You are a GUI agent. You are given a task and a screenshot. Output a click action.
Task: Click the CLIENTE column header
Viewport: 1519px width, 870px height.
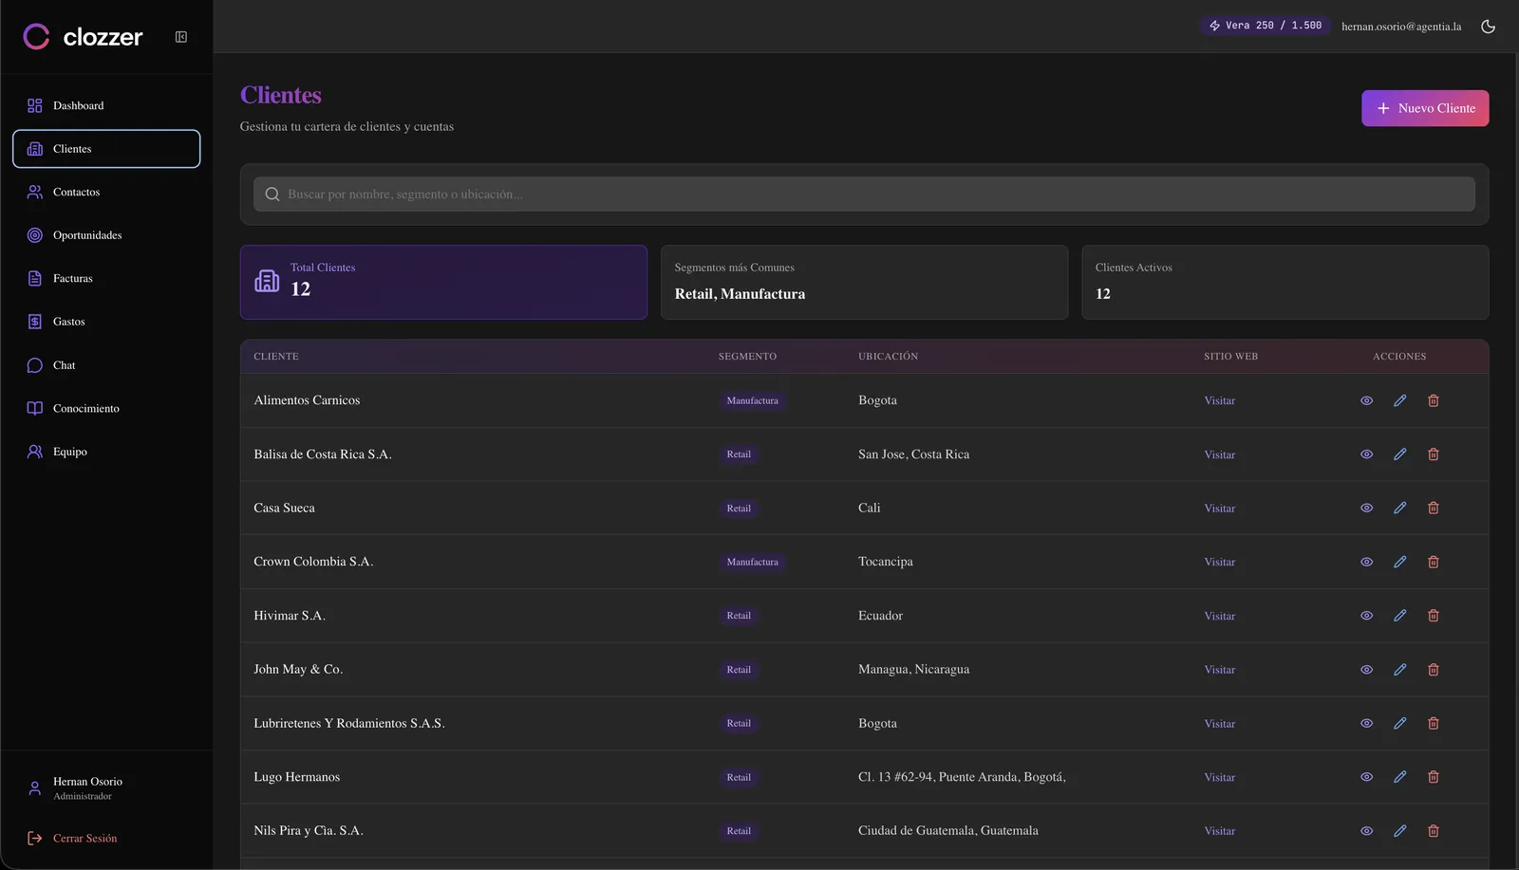pyautogui.click(x=276, y=357)
